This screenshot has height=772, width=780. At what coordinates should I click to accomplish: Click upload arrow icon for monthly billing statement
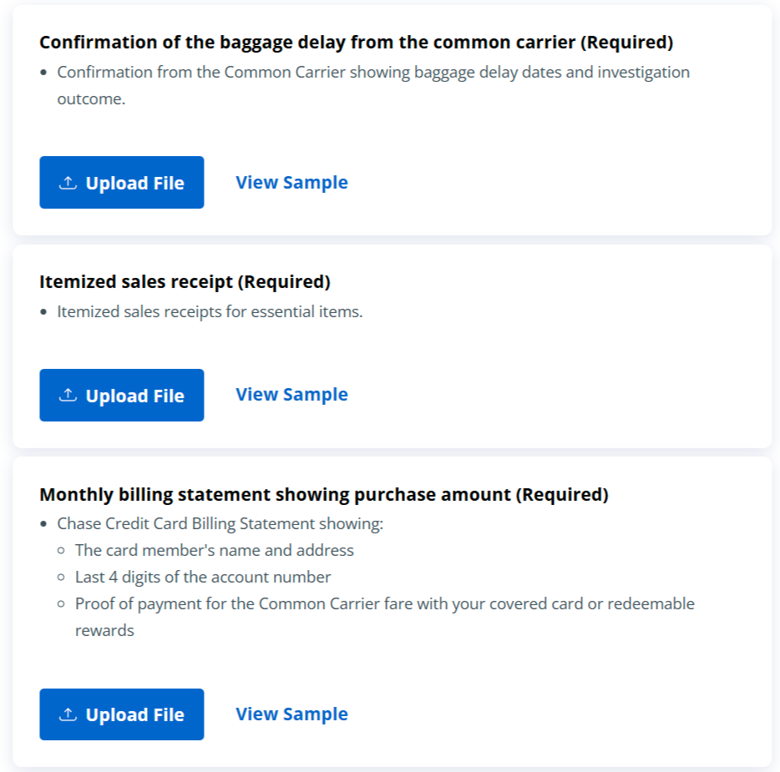click(68, 714)
